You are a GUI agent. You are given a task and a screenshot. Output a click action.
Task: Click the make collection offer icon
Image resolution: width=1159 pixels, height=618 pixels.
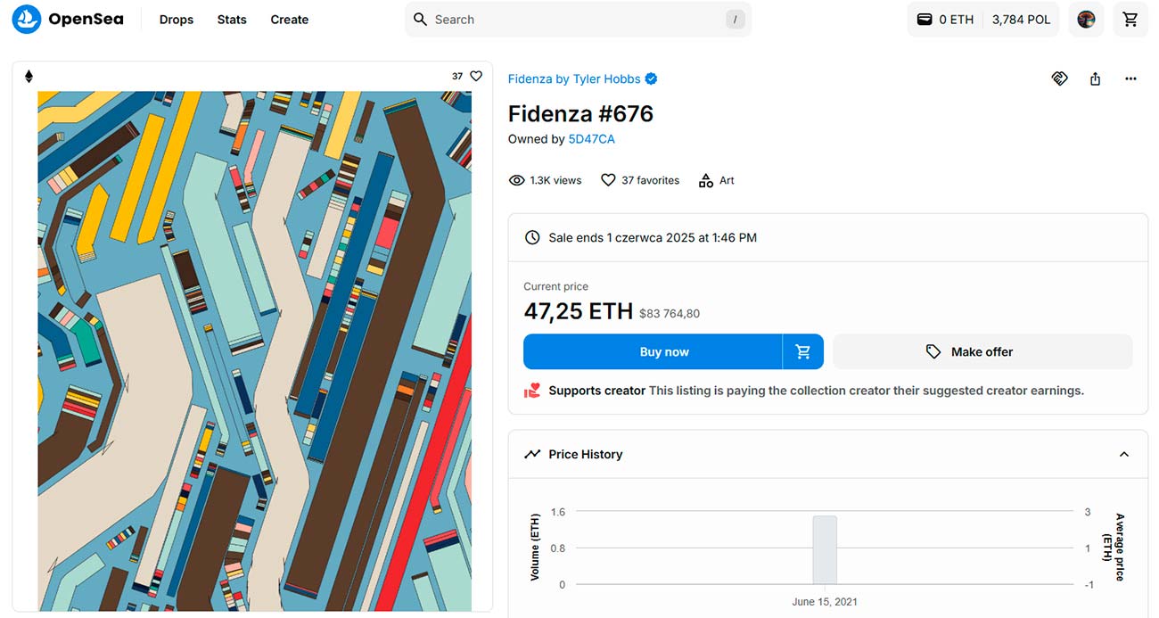pyautogui.click(x=1059, y=78)
